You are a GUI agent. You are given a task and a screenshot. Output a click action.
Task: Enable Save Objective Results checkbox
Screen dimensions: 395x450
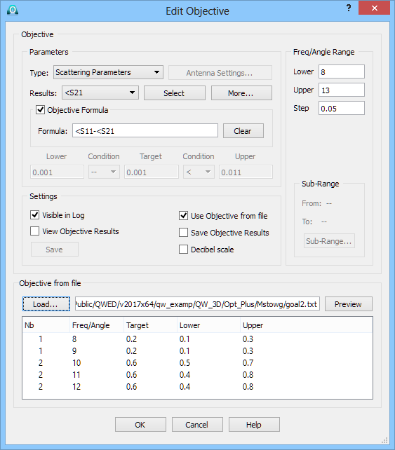pyautogui.click(x=183, y=233)
